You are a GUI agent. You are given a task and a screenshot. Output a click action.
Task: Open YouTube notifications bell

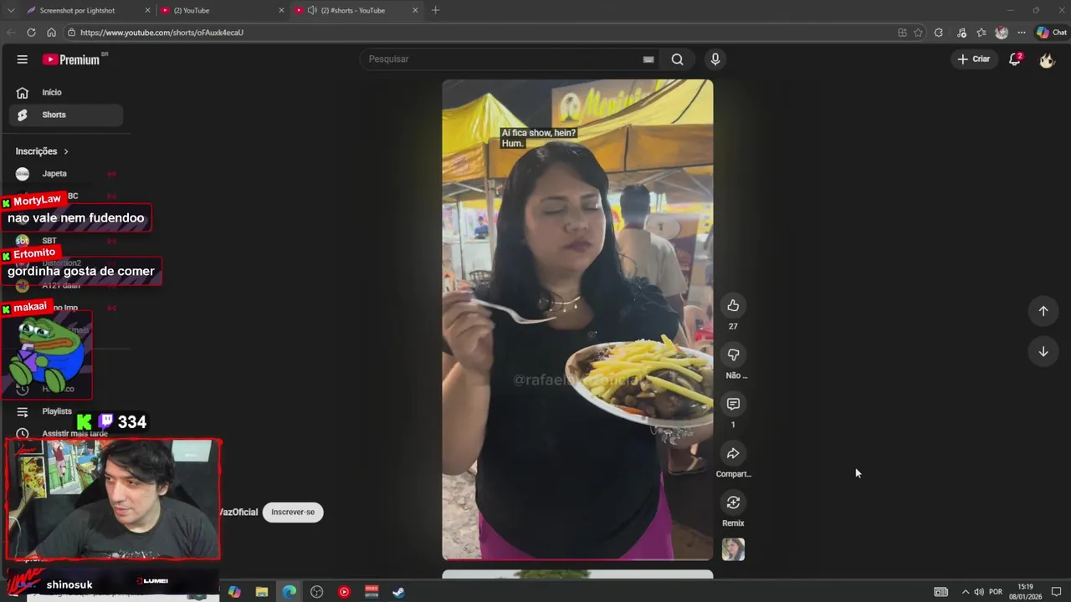tap(1014, 59)
